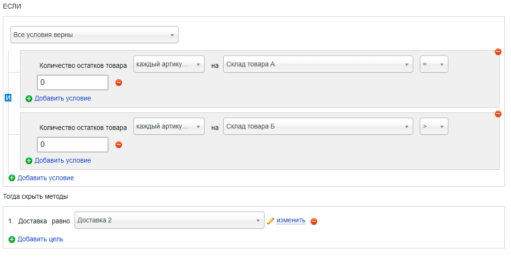The image size is (511, 257).
Task: Click the pencil edit icon next to Доставка 2
Action: click(271, 221)
